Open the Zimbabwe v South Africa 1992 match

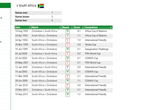44,31
